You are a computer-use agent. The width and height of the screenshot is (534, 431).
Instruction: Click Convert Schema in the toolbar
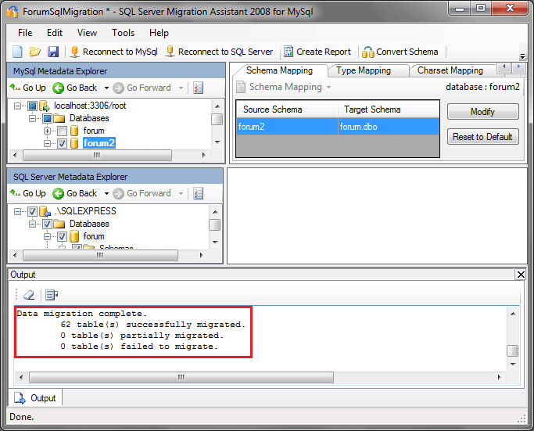click(400, 52)
